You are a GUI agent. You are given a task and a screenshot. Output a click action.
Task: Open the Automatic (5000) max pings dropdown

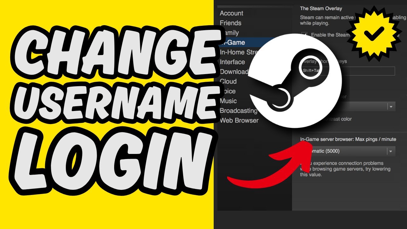coord(348,151)
